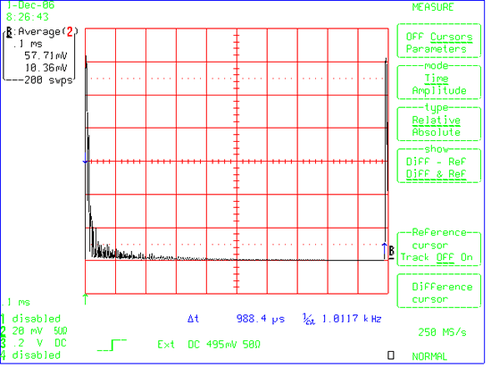
Task: Click the 1/Δt frequency readout symbol
Action: click(309, 319)
